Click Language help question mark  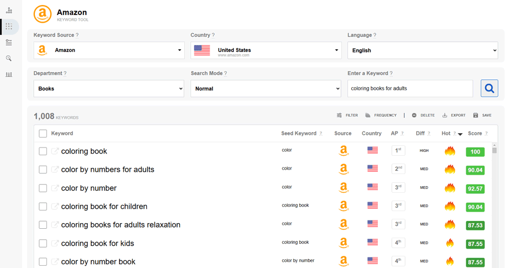pyautogui.click(x=375, y=35)
